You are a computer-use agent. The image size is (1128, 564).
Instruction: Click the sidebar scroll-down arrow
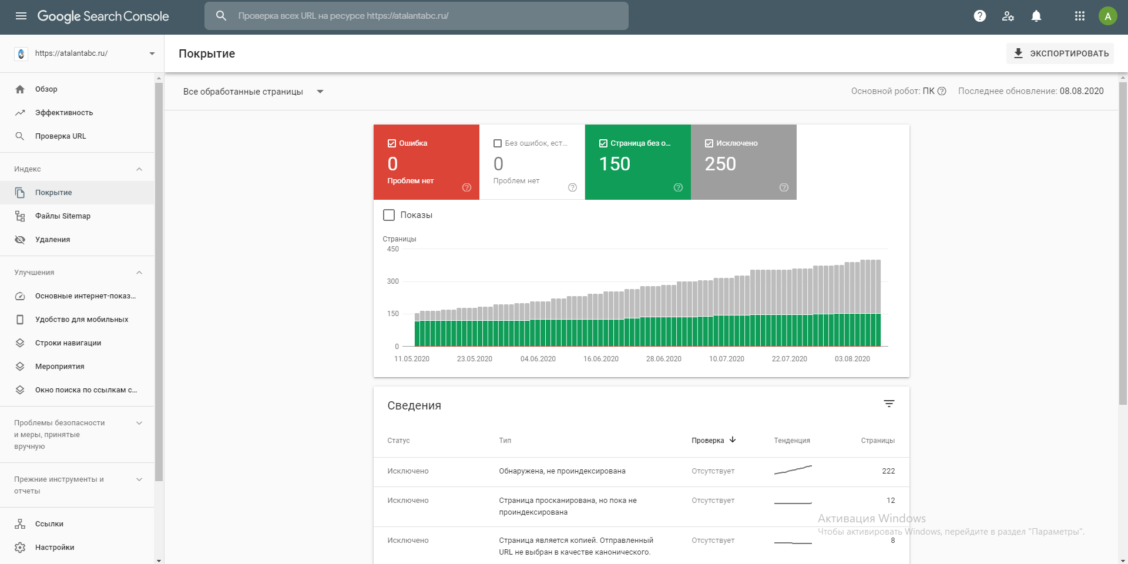point(159,560)
